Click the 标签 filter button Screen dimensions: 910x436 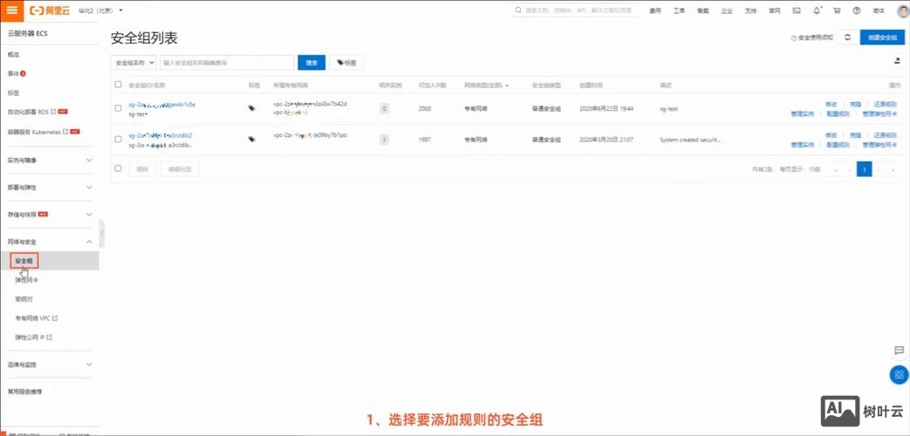pyautogui.click(x=346, y=62)
